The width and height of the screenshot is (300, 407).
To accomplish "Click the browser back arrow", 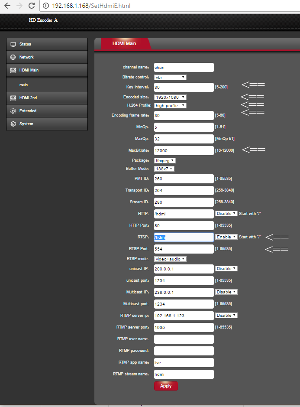I will click(x=7, y=6).
